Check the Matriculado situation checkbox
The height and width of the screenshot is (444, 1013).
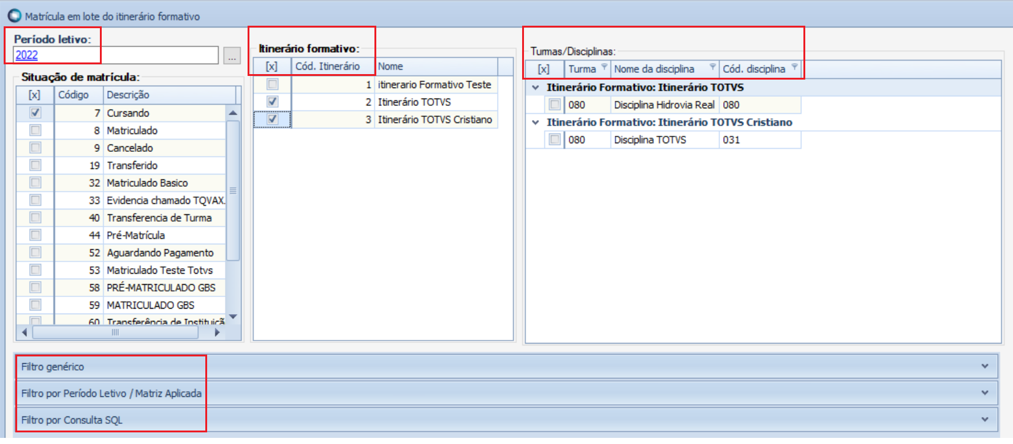pos(36,130)
